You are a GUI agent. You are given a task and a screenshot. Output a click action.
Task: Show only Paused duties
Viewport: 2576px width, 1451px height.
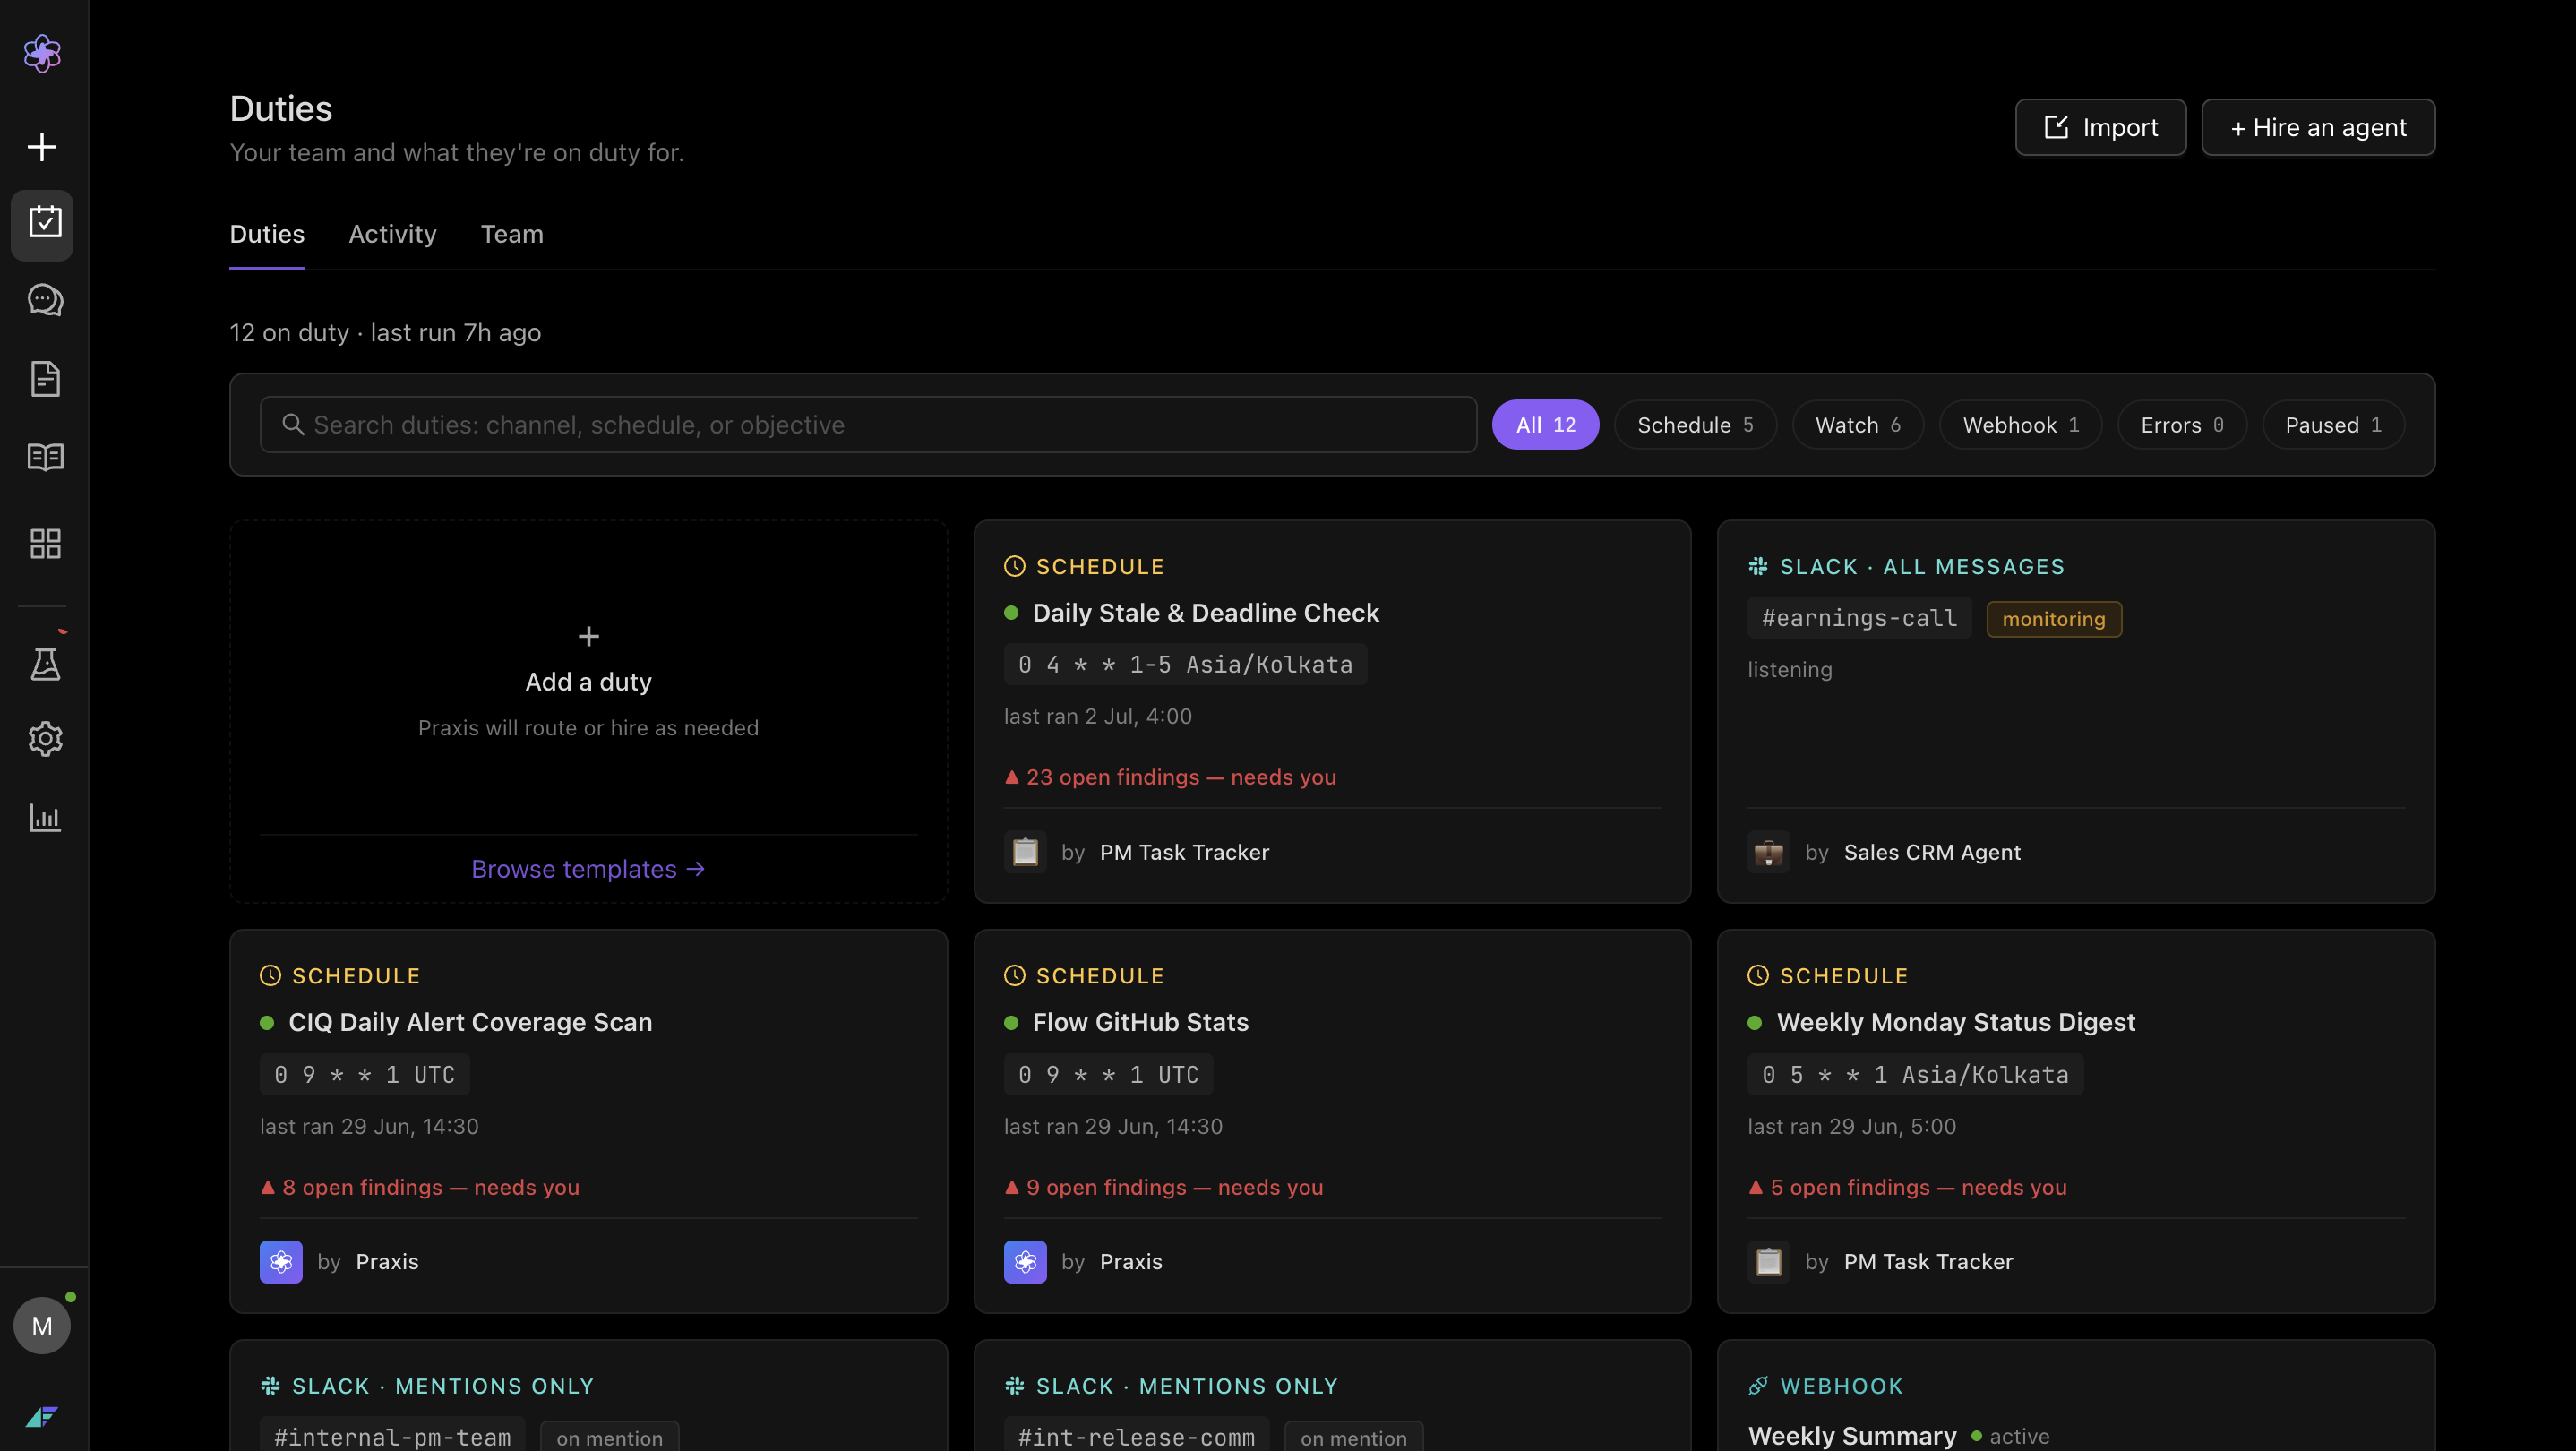pos(2333,425)
